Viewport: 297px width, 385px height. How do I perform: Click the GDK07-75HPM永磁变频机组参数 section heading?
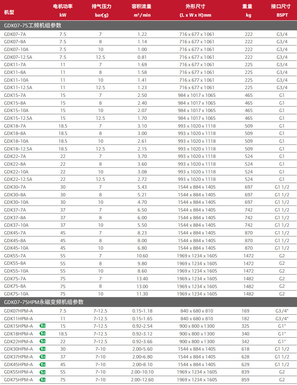point(44,302)
